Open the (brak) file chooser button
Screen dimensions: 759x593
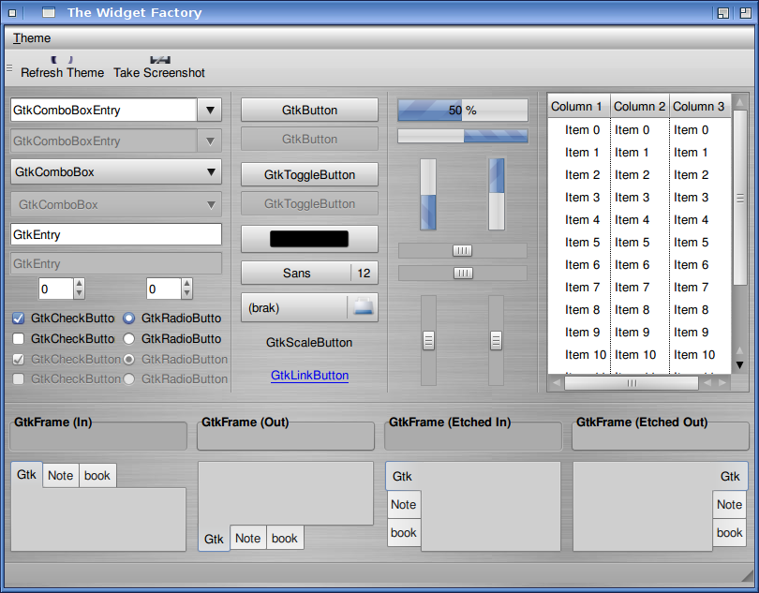tap(309, 307)
